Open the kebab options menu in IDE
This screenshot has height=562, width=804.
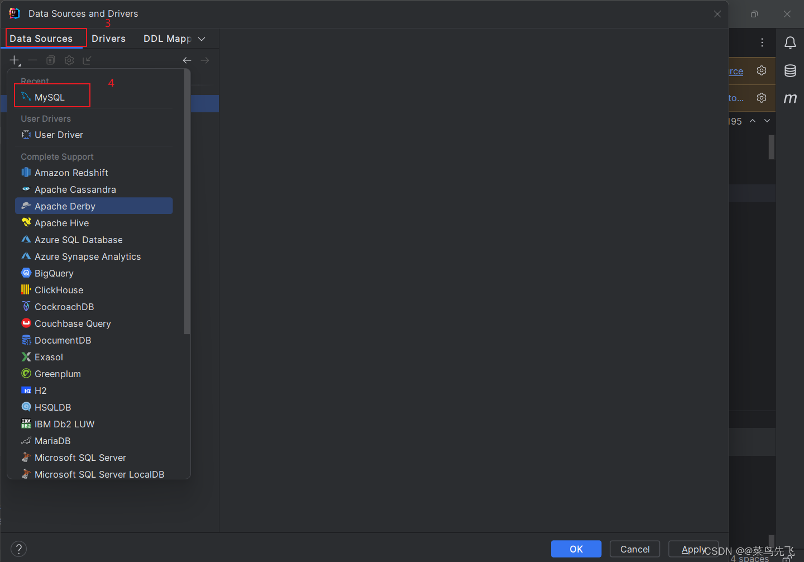pyautogui.click(x=762, y=42)
